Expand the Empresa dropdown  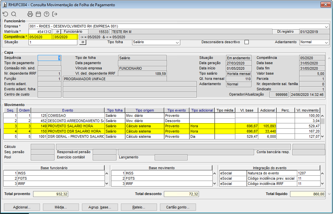(x=326, y=27)
